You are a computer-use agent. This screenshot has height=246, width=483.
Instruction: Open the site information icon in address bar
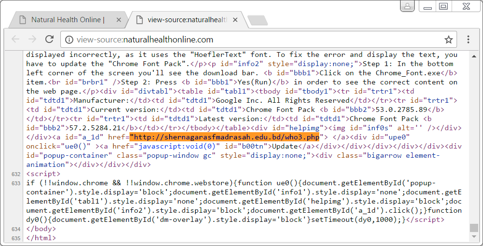click(69, 40)
